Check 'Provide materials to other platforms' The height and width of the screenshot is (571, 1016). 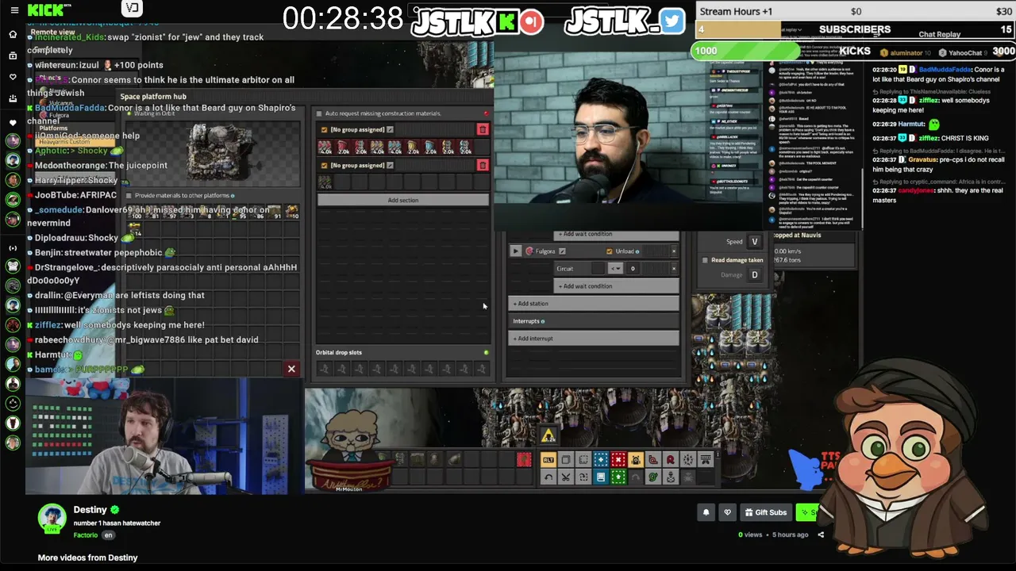click(x=129, y=195)
